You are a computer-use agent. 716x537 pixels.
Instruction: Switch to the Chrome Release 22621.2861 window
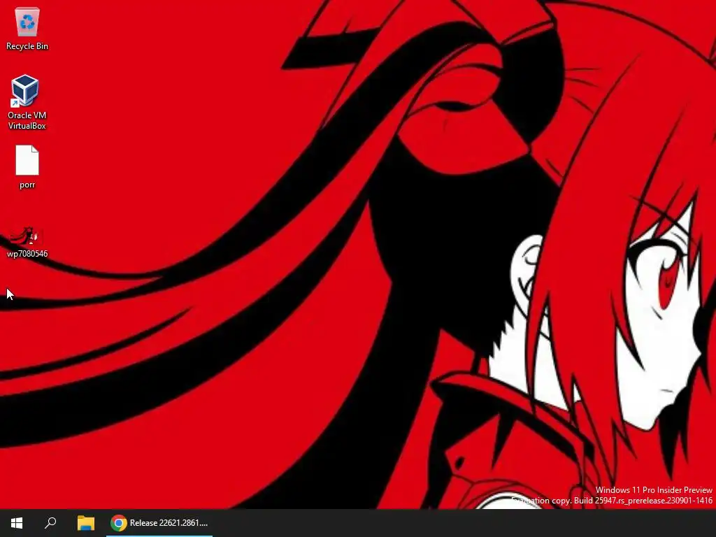tap(159, 523)
